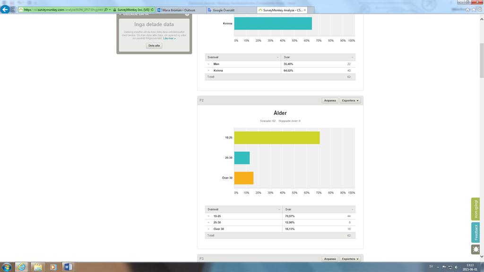Click the 64,52% value for Kvinna

click(x=288, y=71)
